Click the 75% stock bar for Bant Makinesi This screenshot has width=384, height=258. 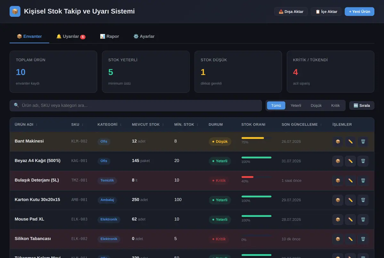[256, 138]
